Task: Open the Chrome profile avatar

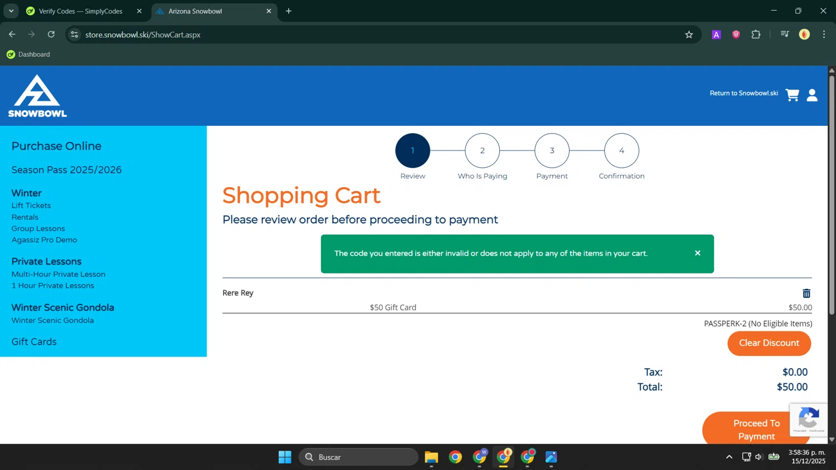Action: [x=804, y=35]
